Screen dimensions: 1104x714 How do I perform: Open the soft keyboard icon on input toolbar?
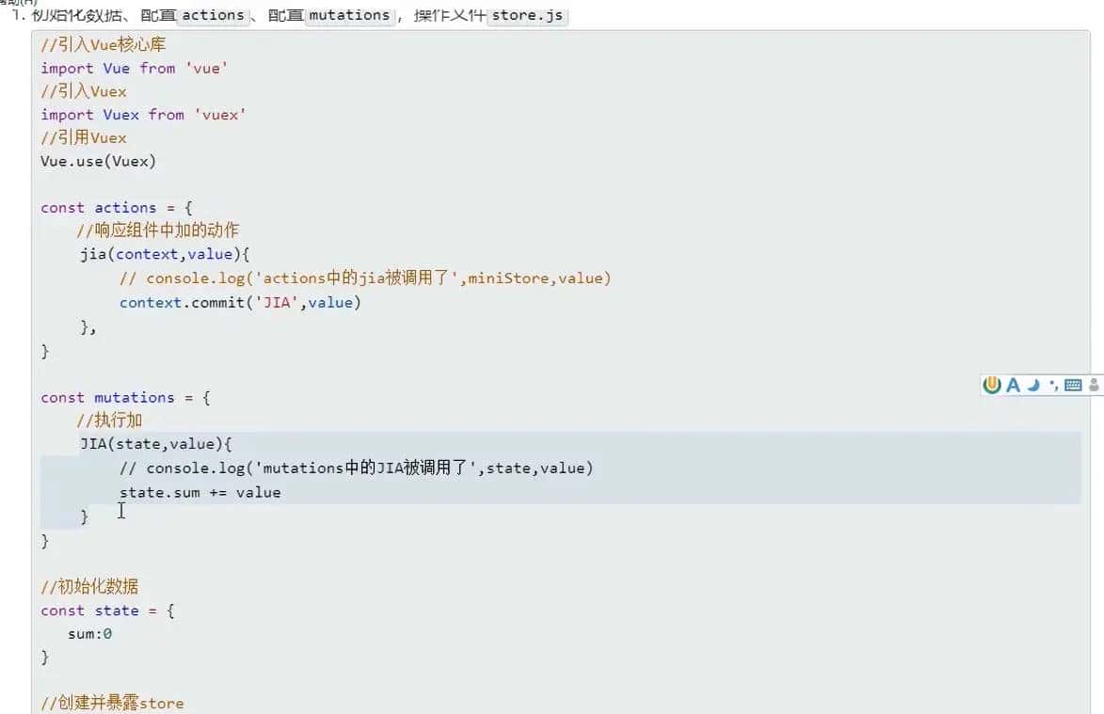[1073, 385]
